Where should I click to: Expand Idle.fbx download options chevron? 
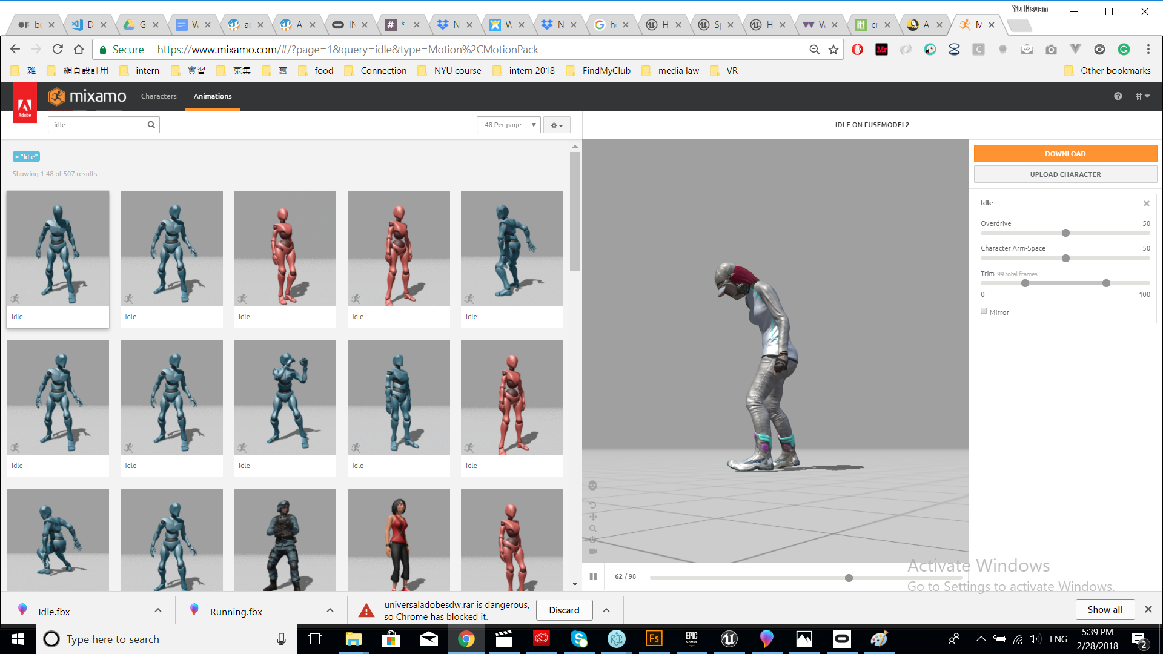pos(158,610)
